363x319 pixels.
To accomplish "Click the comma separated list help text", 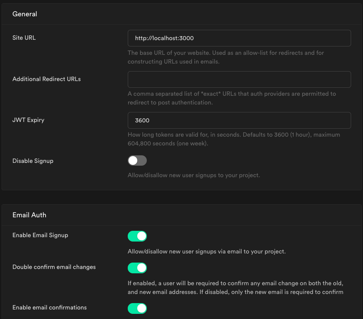I will (232, 98).
